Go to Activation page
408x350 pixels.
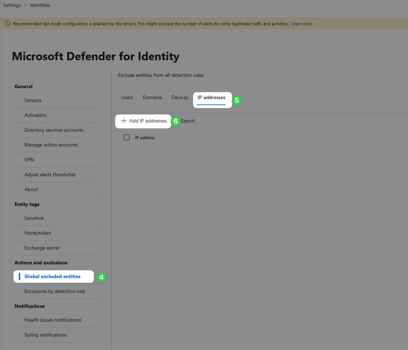point(35,115)
